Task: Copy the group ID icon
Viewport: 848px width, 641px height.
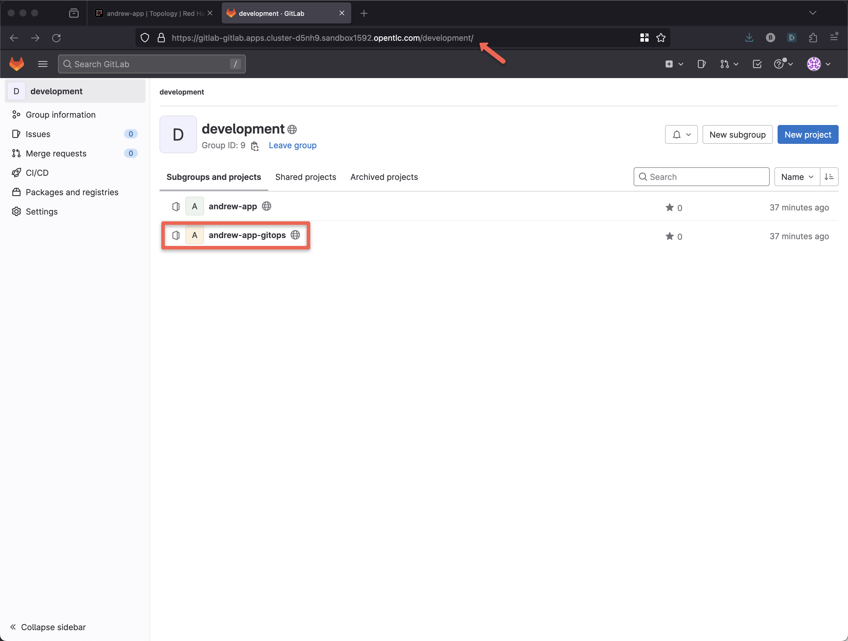Action: coord(255,146)
